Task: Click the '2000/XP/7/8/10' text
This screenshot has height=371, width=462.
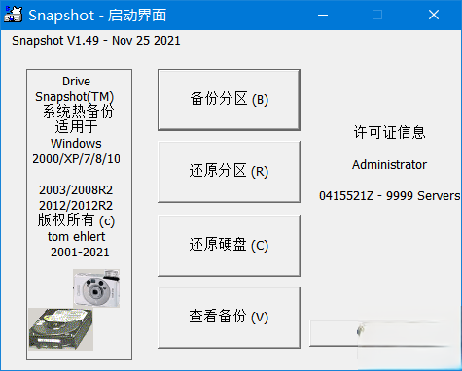Action: point(77,159)
